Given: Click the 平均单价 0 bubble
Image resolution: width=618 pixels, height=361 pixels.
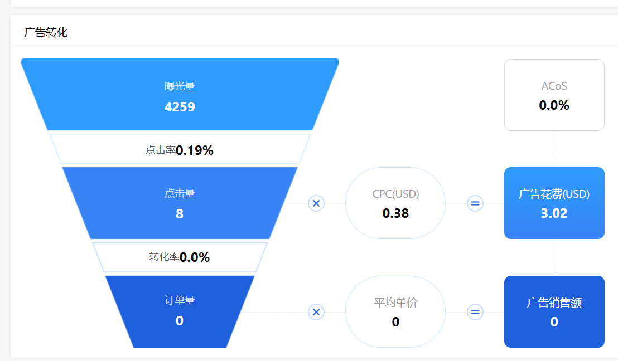Looking at the screenshot, I should 395,312.
